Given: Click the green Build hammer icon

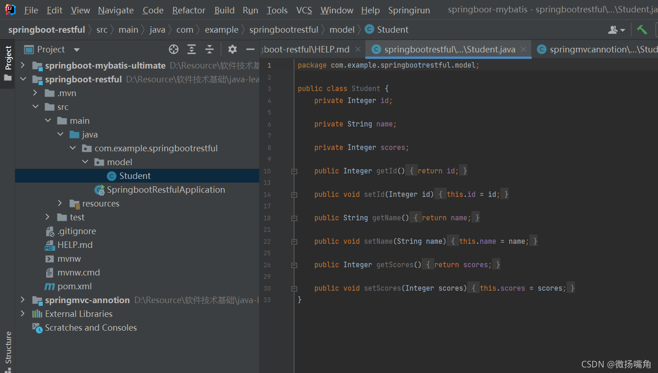Looking at the screenshot, I should (642, 29).
